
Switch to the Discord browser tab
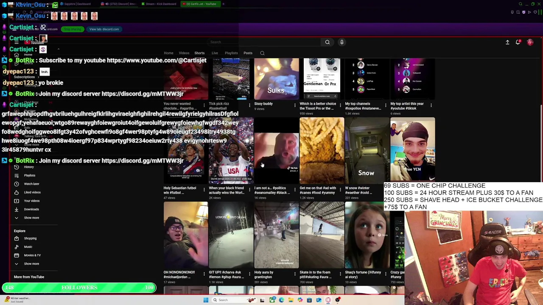(x=119, y=4)
